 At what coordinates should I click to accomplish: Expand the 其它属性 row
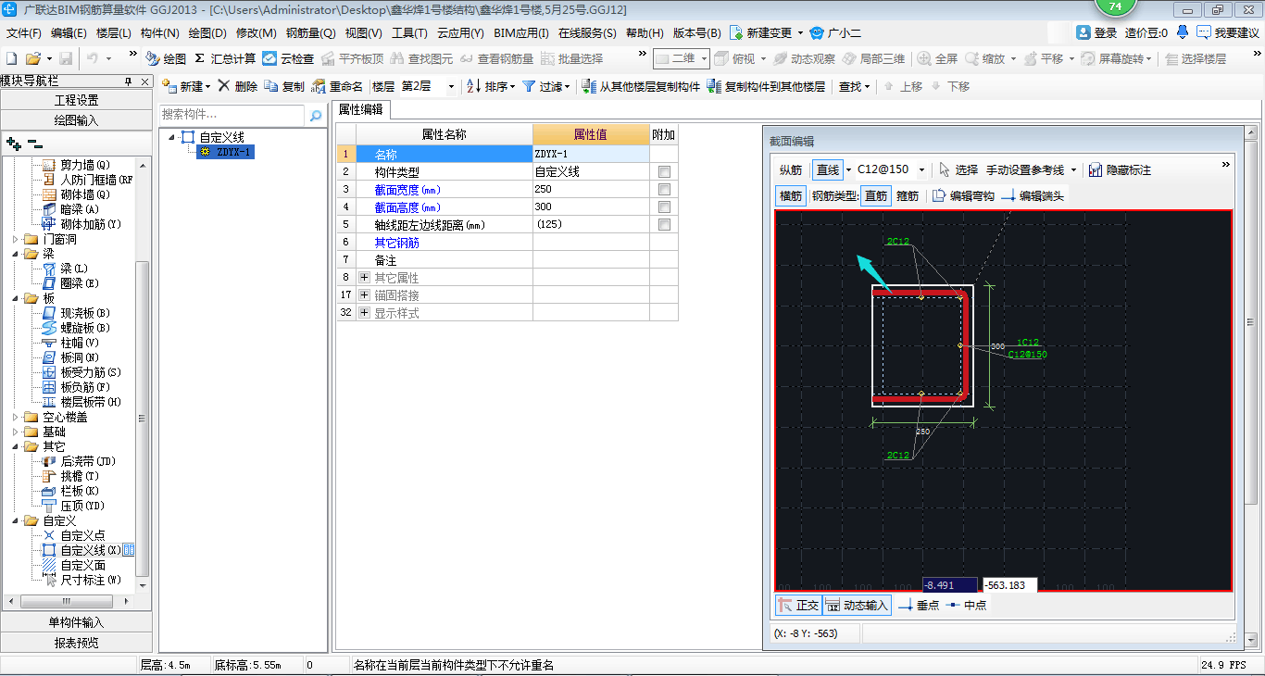coord(364,278)
